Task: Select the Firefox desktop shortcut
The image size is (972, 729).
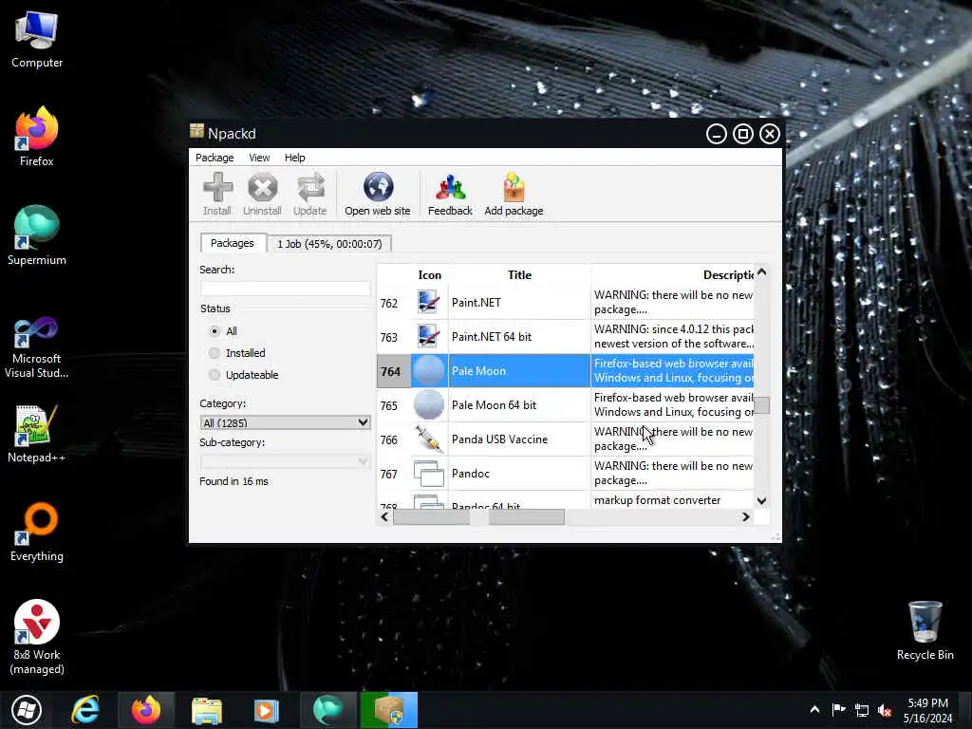Action: pos(37,137)
